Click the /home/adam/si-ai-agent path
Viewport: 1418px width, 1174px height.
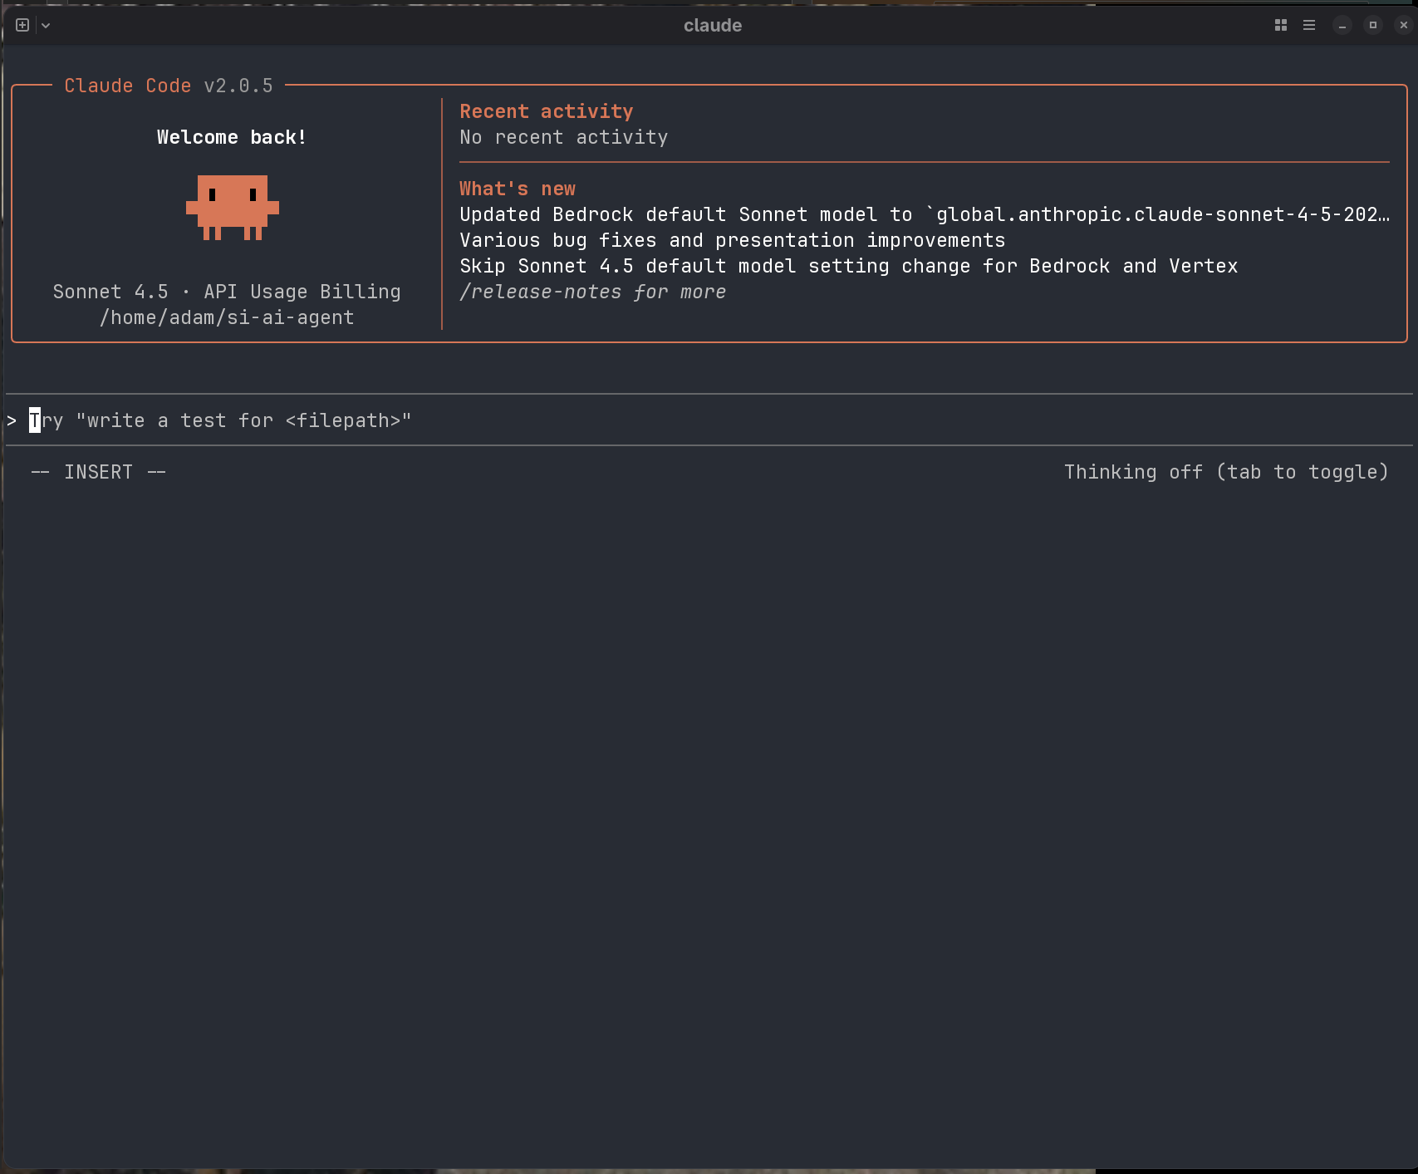pos(227,317)
